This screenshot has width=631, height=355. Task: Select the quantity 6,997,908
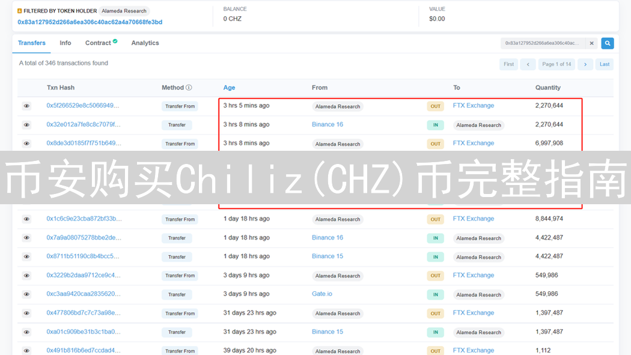pyautogui.click(x=549, y=143)
